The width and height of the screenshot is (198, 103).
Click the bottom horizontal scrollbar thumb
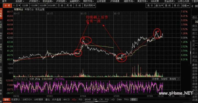point(97,101)
